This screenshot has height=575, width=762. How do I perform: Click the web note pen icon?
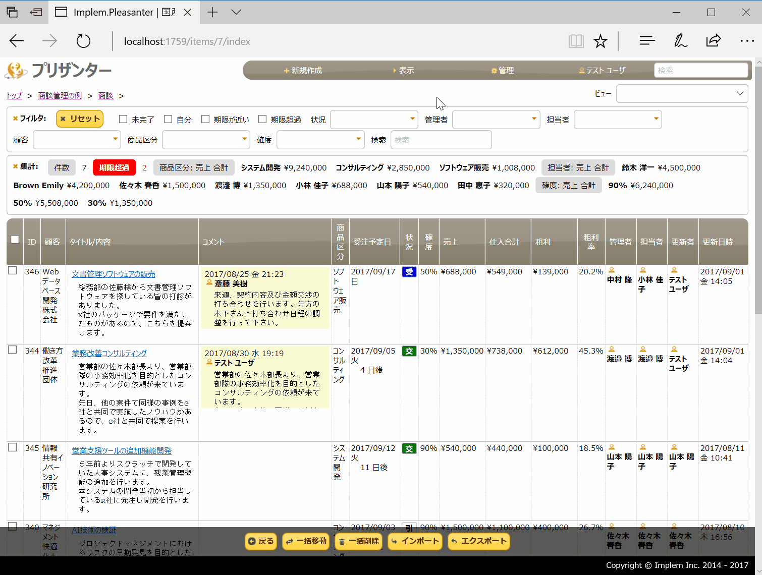(x=680, y=41)
